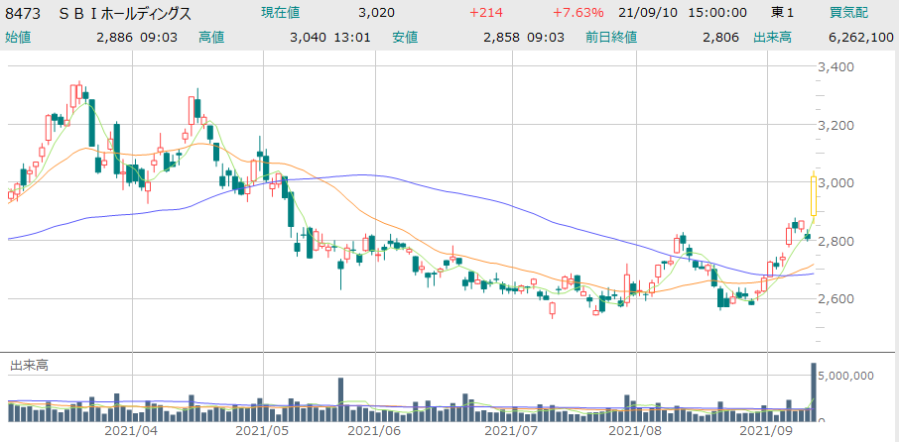Click the latest yellow candlestick

tap(815, 194)
